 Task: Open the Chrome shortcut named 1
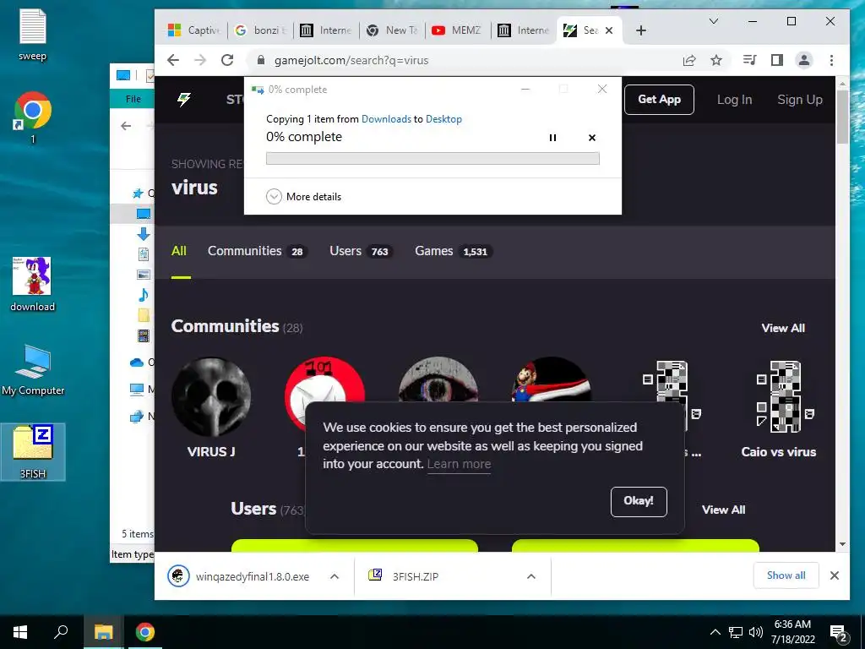pyautogui.click(x=33, y=117)
